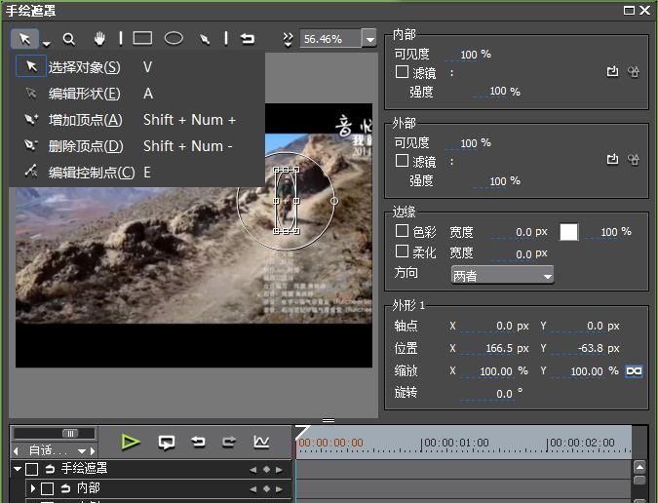Enable the 滤镜 checkbox under 外部

[402, 160]
